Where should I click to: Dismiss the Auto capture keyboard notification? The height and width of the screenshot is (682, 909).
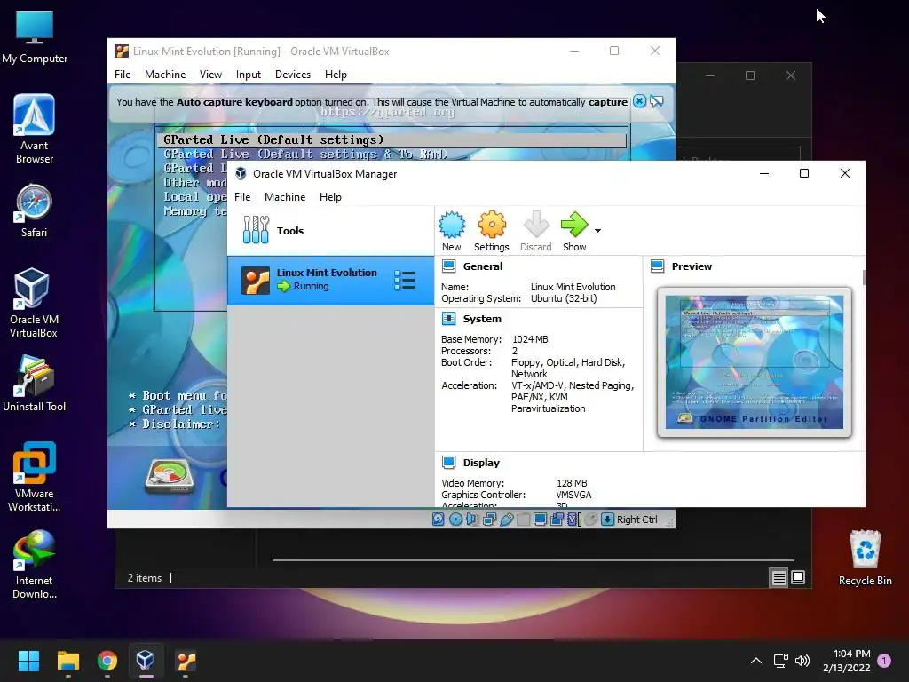639,101
